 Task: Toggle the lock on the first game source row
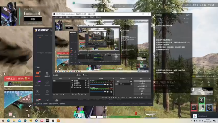click(88, 81)
